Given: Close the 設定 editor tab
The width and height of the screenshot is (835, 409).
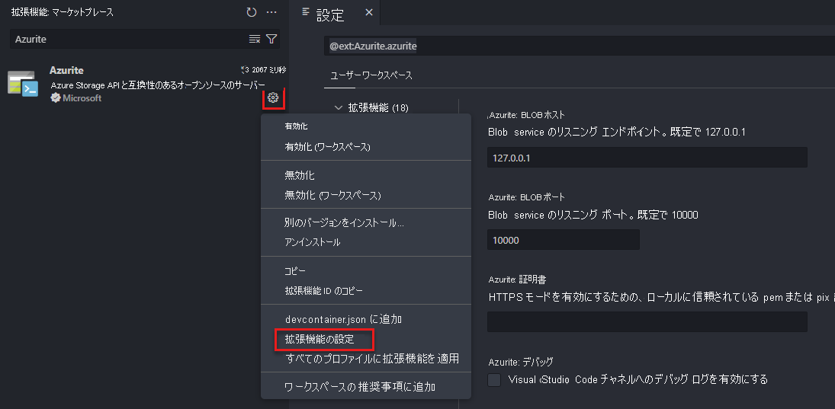Looking at the screenshot, I should tap(368, 13).
